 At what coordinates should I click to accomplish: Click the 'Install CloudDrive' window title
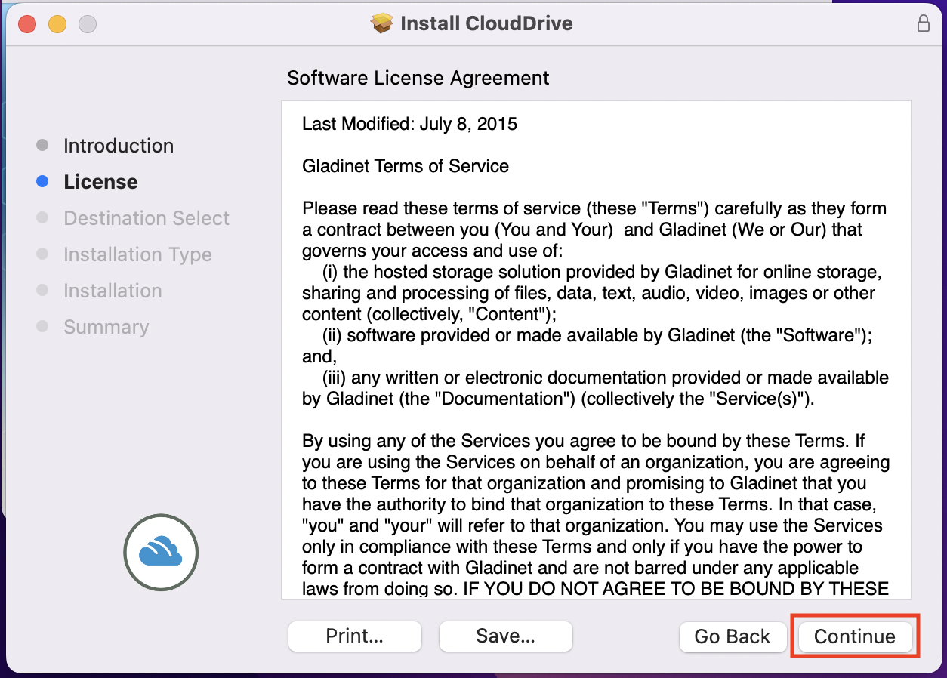click(x=486, y=23)
